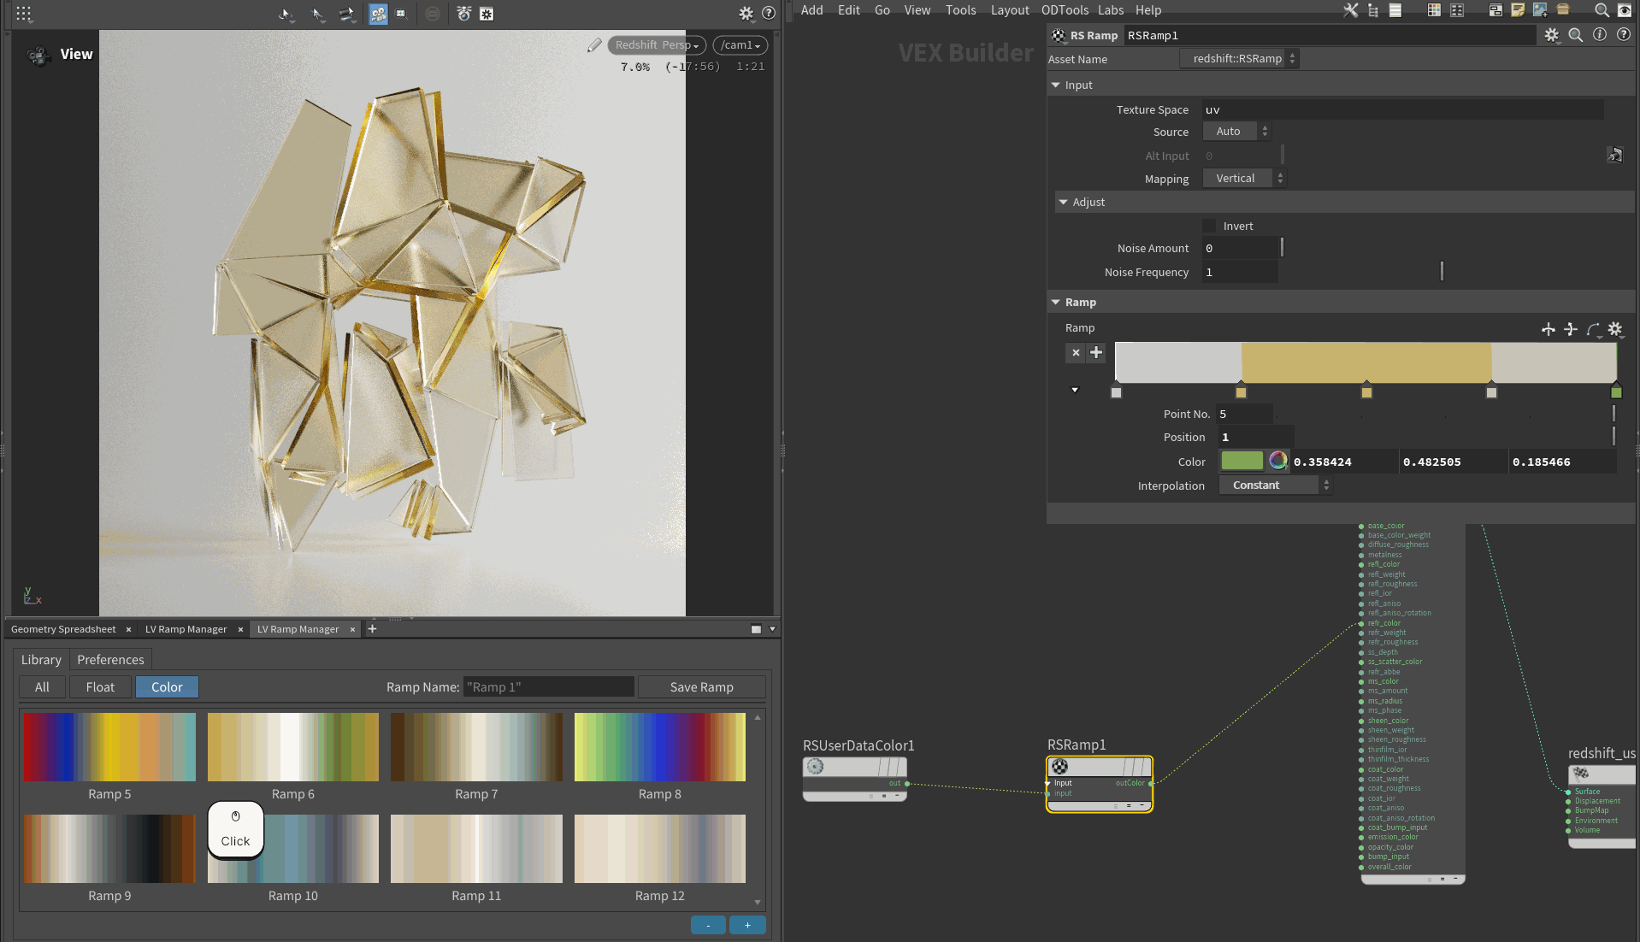Click the Ramp Name input field
This screenshot has height=942, width=1640.
[x=548, y=687]
